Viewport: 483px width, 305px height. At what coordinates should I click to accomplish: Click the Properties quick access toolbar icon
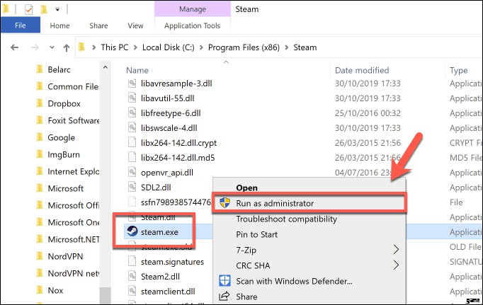click(x=28, y=11)
